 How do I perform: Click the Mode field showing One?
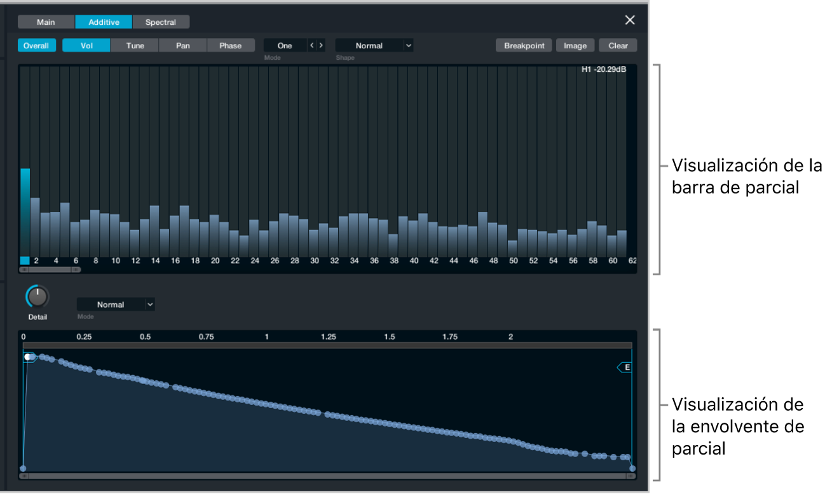[x=285, y=46]
